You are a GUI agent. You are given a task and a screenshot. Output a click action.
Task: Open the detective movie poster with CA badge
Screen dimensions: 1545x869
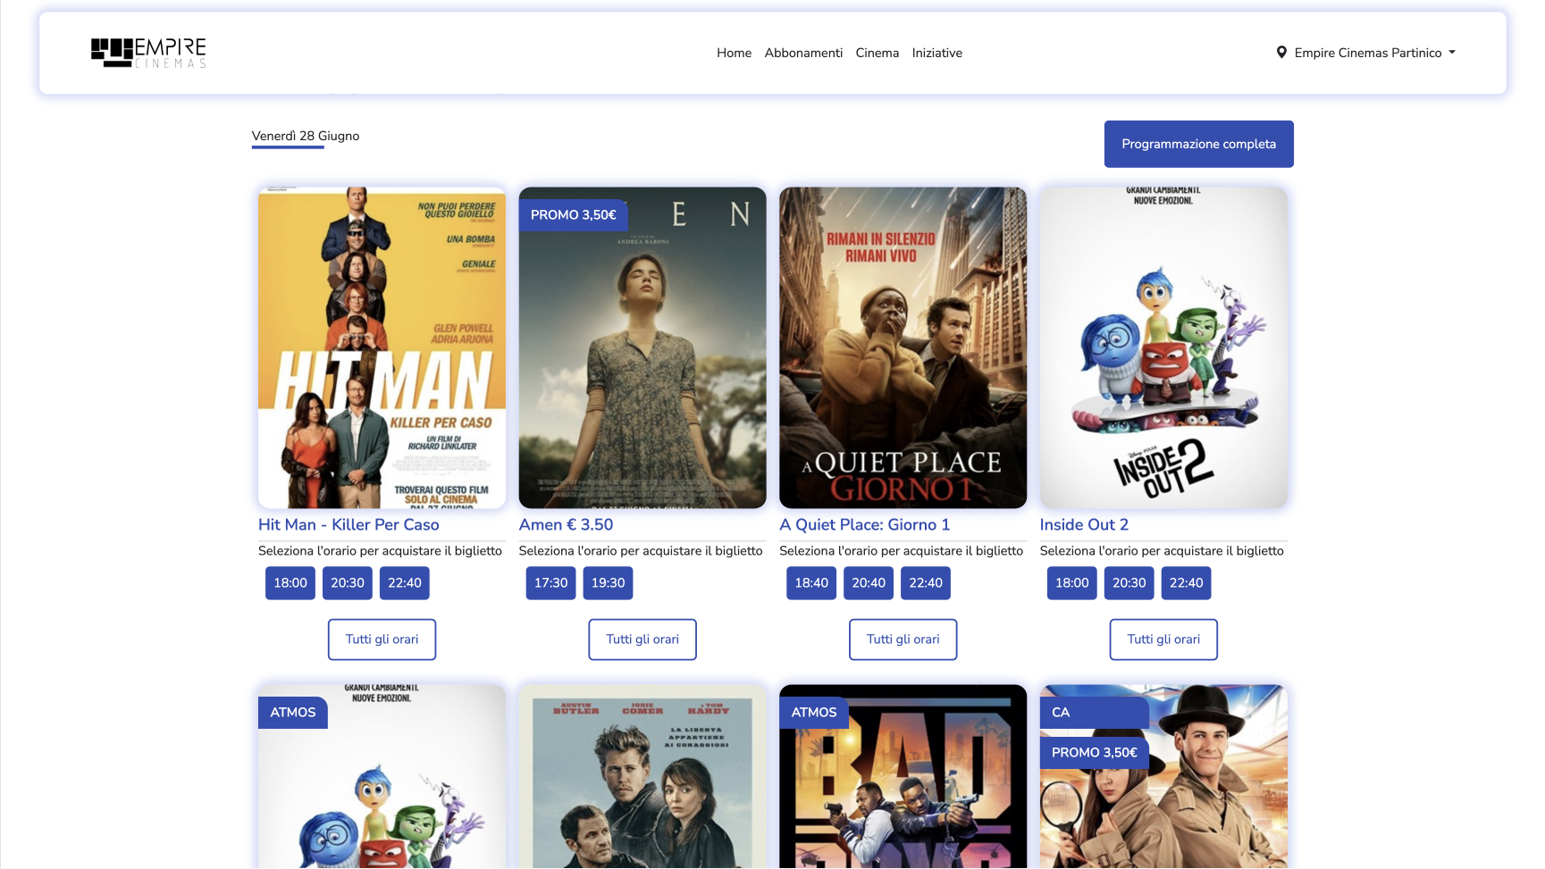[1163, 776]
